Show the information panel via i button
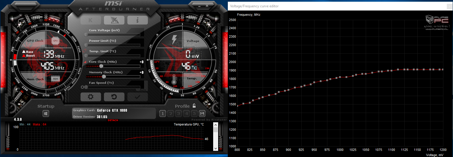Image resolution: width=453 pixels, height=157 pixels. click(x=137, y=20)
